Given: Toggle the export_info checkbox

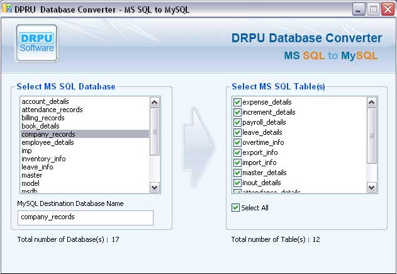Looking at the screenshot, I should [x=237, y=152].
